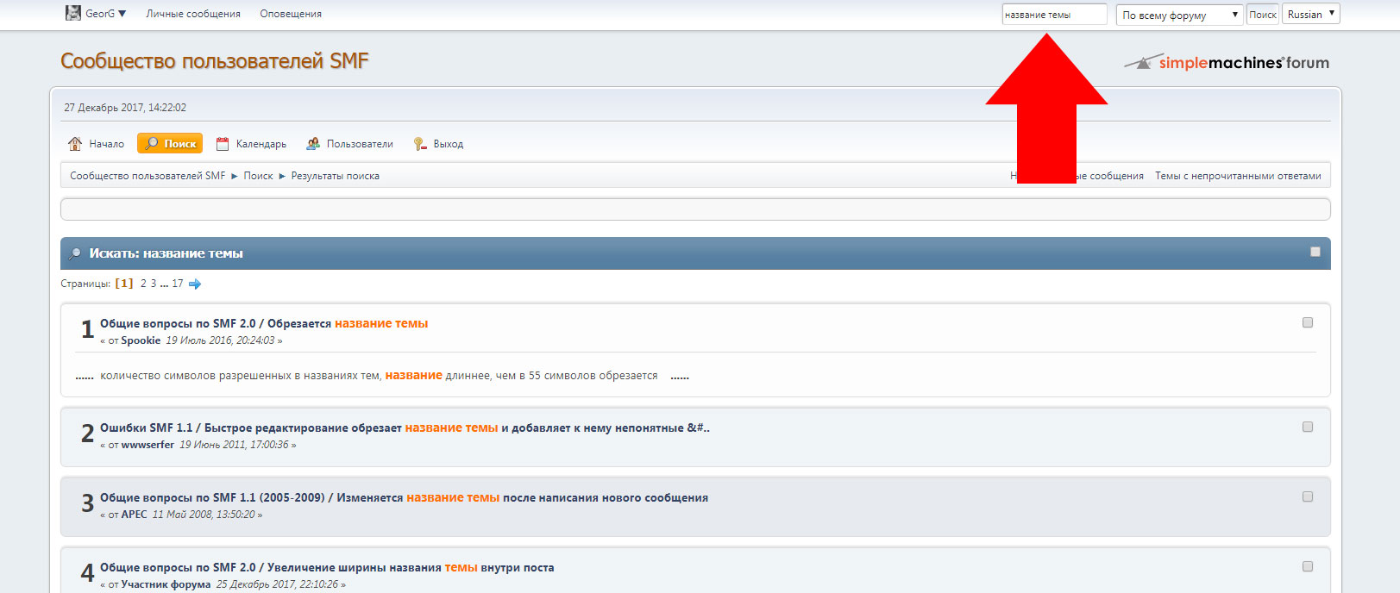Viewport: 1400px width, 593px height.
Task: Click the top Поиск search button
Action: [x=1263, y=15]
